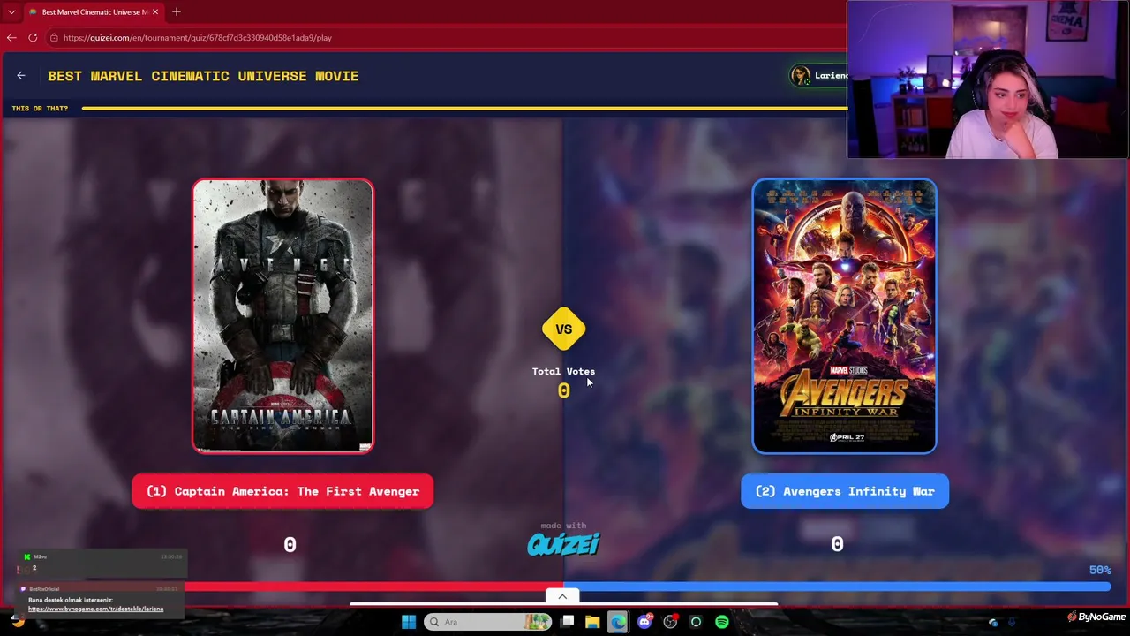Open the Lariena user profile avatar
The width and height of the screenshot is (1130, 636).
coord(801,76)
